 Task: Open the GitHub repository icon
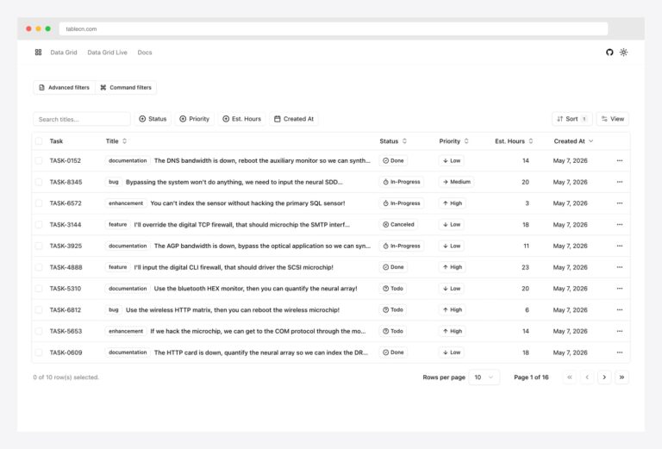(609, 53)
